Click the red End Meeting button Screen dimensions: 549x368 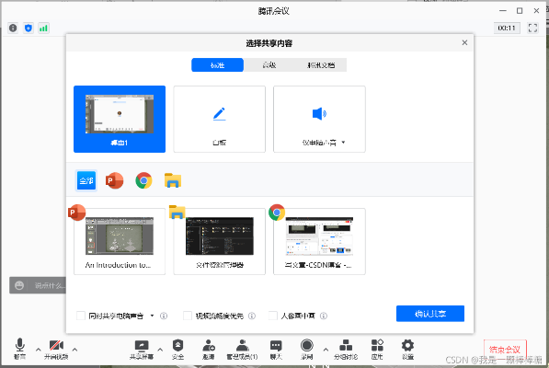(505, 349)
